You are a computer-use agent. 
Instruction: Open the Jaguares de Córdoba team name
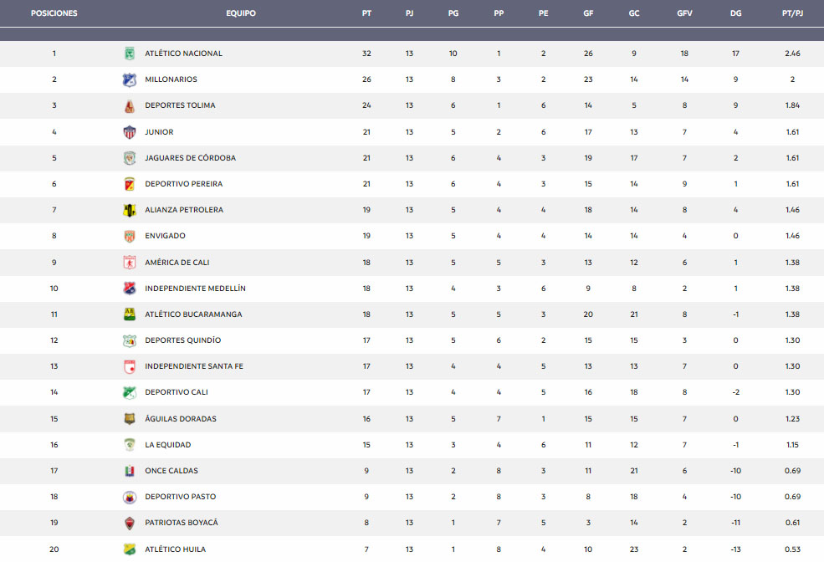pyautogui.click(x=190, y=158)
